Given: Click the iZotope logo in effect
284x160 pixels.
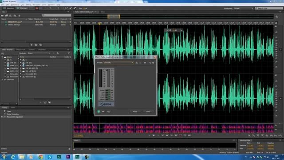Looking at the screenshot, I should point(106,104).
